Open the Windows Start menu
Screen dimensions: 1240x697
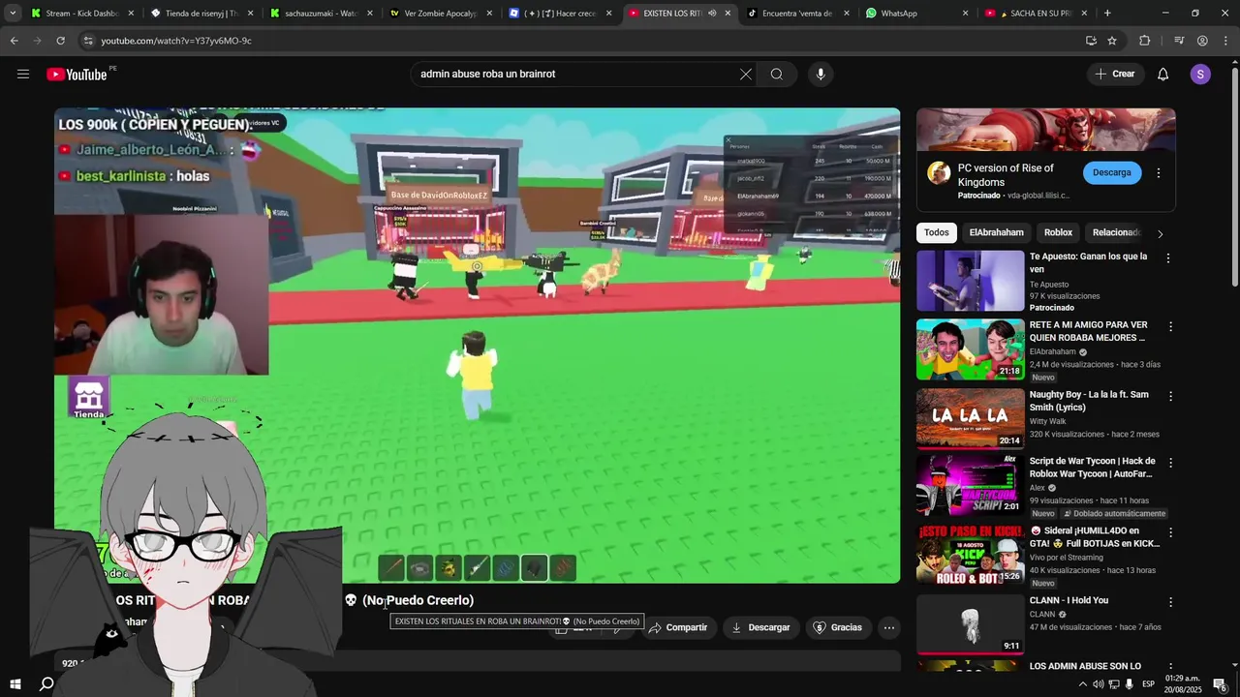pos(15,684)
